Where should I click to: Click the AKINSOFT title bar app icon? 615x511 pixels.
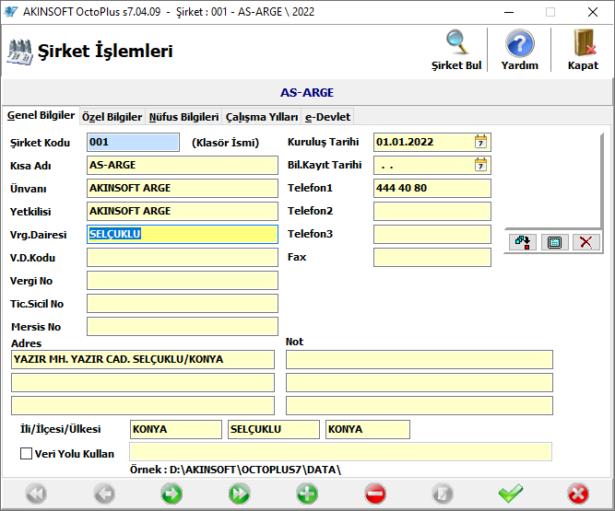(x=10, y=12)
